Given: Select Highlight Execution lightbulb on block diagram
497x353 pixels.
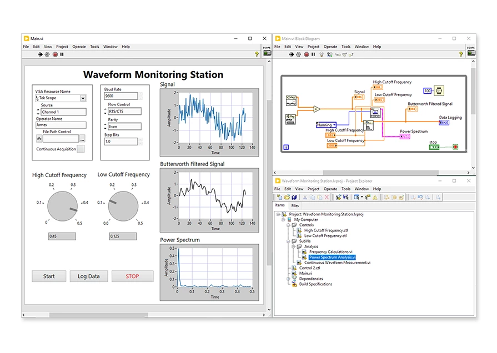Looking at the screenshot, I should click(x=322, y=55).
